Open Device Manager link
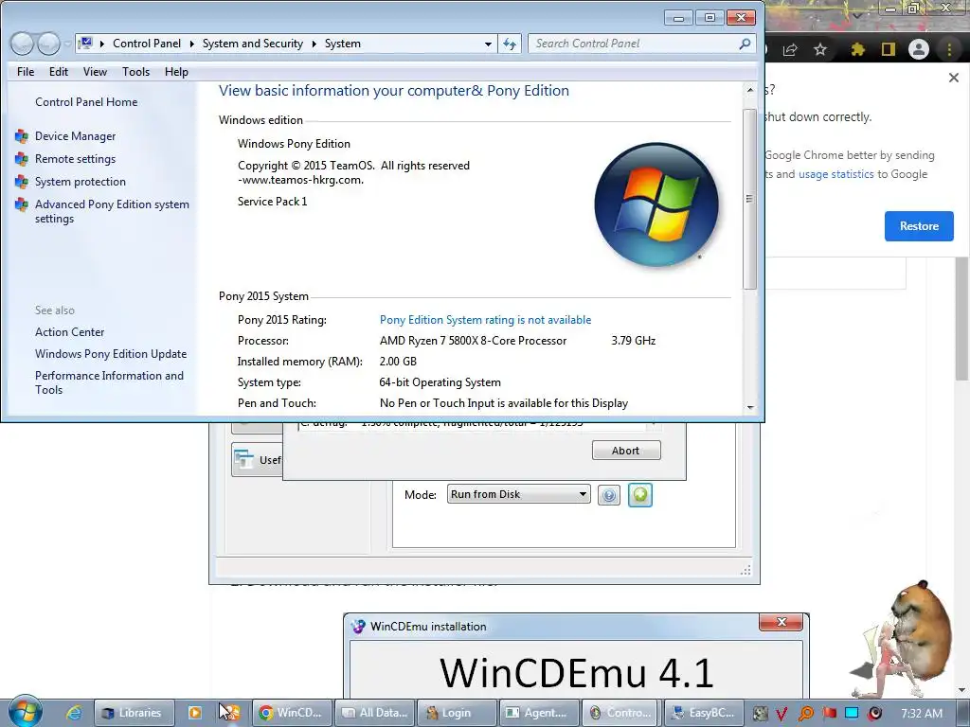This screenshot has width=970, height=727. click(x=76, y=136)
